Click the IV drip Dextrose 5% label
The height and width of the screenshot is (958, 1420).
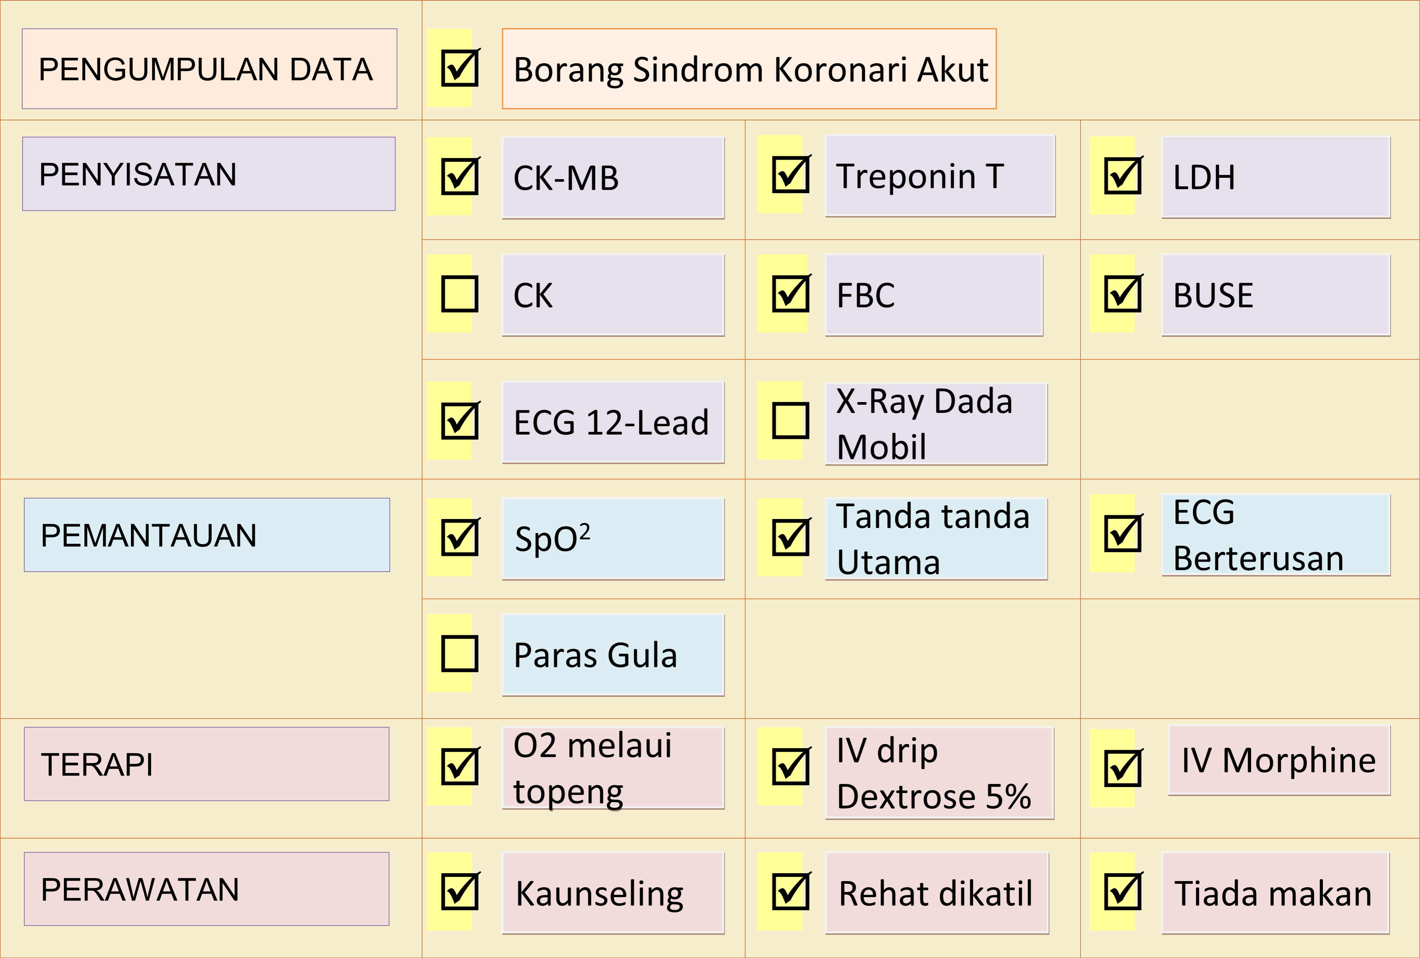pos(939,773)
